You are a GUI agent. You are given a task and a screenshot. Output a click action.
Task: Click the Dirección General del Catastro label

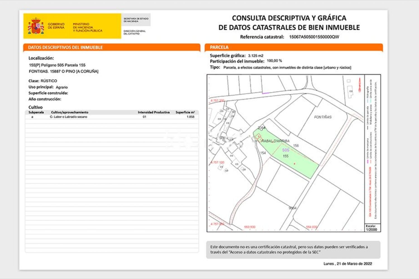pos(135,32)
